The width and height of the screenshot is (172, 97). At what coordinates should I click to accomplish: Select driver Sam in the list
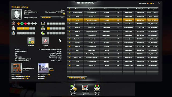coord(113,35)
